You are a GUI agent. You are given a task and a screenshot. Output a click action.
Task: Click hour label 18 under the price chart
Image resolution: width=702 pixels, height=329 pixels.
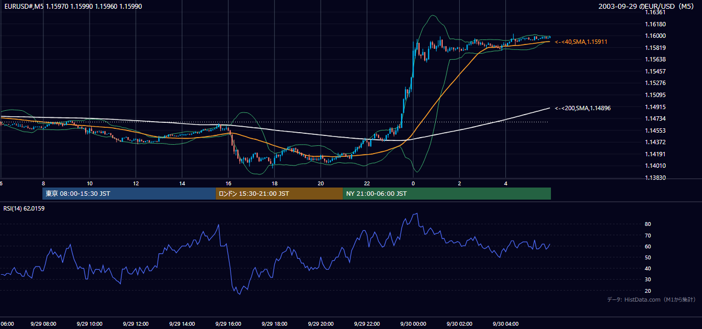click(274, 183)
